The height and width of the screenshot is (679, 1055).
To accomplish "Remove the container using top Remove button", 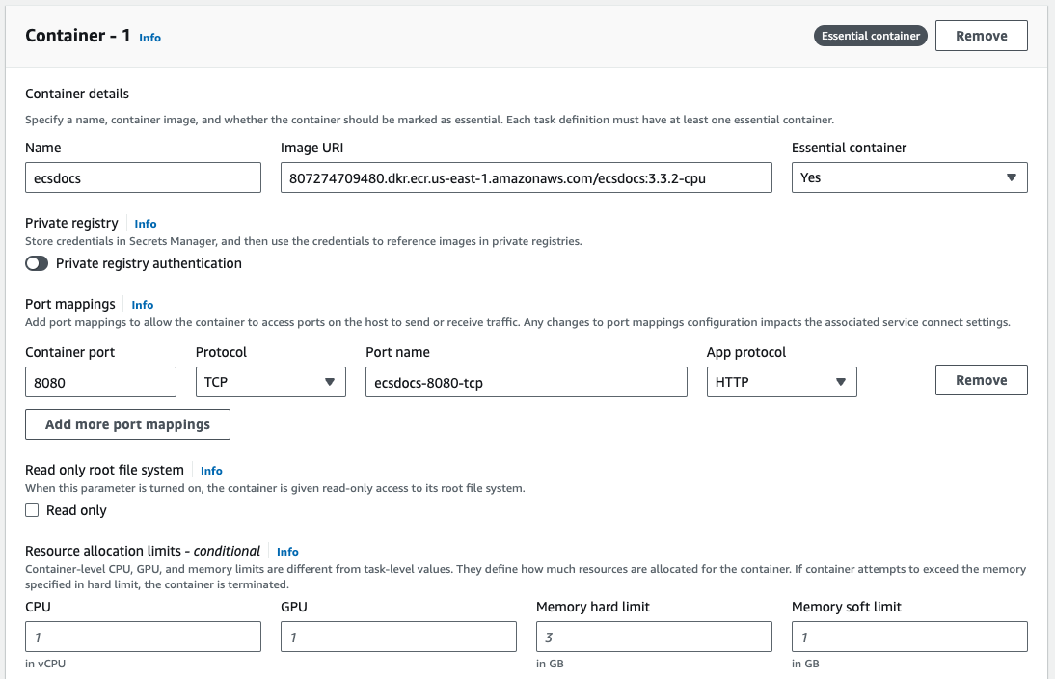I will (x=981, y=36).
